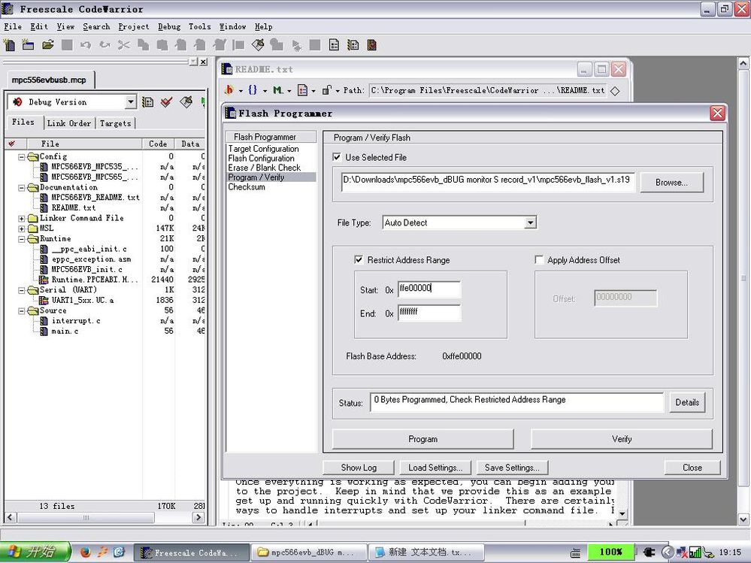Click the Program button
This screenshot has height=563, width=751.
coord(422,439)
